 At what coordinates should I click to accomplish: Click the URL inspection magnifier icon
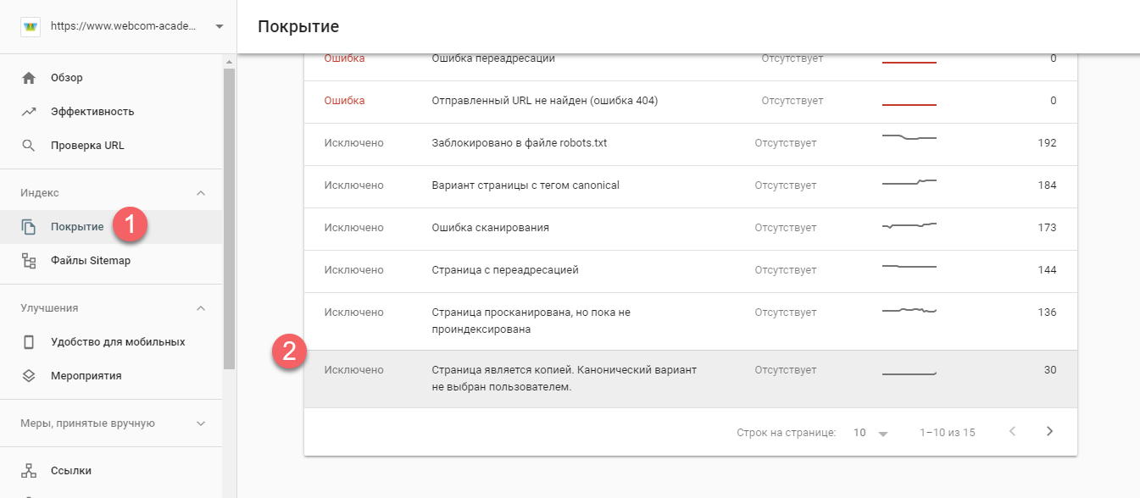coord(29,146)
